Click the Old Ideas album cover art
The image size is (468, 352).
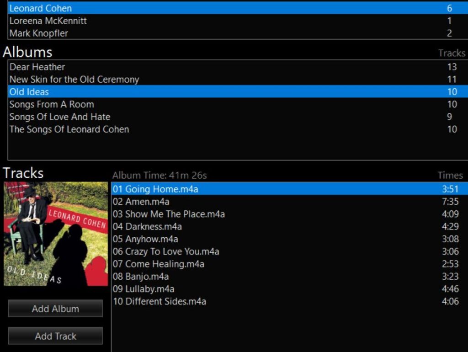56,234
